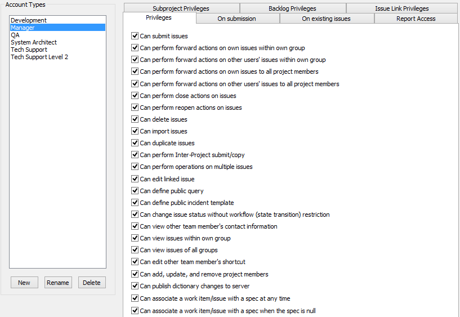Choose Tech Support Level 2 account type
Image resolution: width=460 pixels, height=317 pixels.
pyautogui.click(x=39, y=57)
